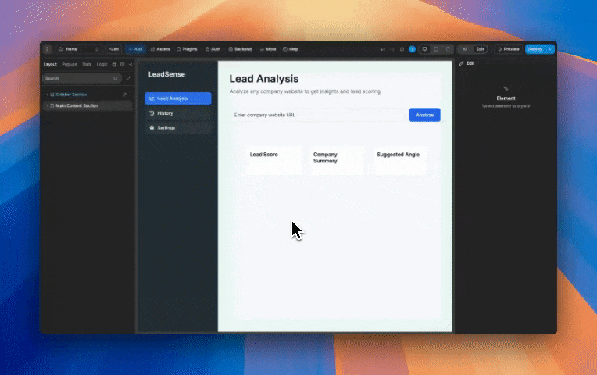Click the Lead Score card
This screenshot has height=375, width=597.
click(x=273, y=160)
